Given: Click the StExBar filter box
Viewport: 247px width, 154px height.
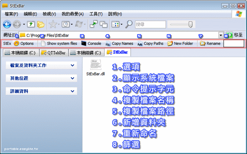Looking at the screenshot, I should pyautogui.click(x=234, y=44).
